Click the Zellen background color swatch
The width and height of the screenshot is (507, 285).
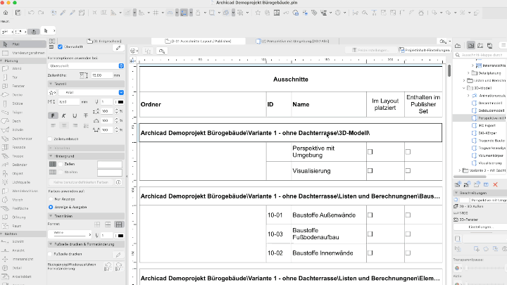click(108, 164)
